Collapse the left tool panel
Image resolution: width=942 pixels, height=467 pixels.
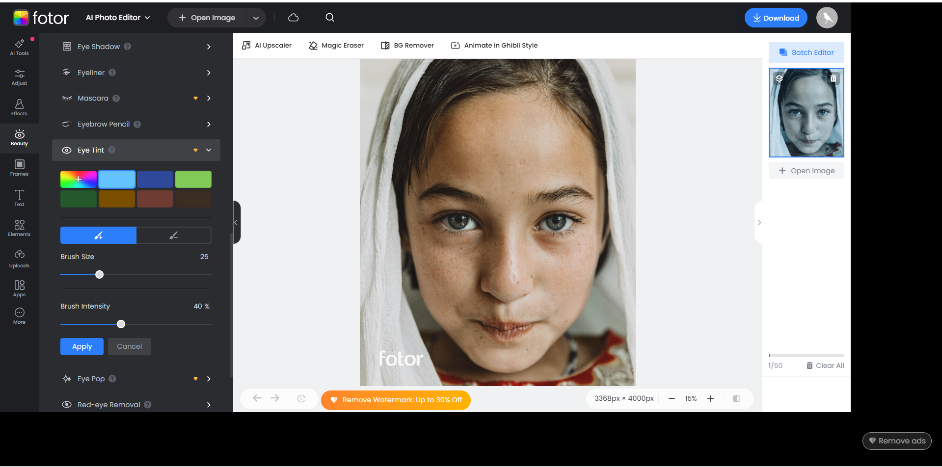tap(236, 222)
